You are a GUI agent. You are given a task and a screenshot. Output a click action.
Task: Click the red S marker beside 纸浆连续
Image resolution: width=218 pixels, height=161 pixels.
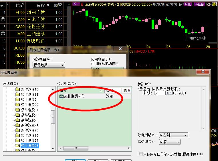point(82,5)
